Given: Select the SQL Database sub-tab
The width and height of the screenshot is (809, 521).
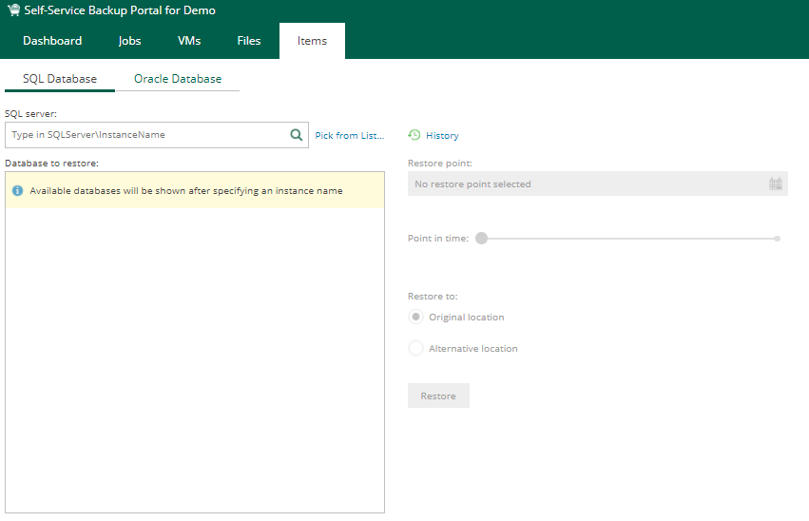Looking at the screenshot, I should [60, 79].
